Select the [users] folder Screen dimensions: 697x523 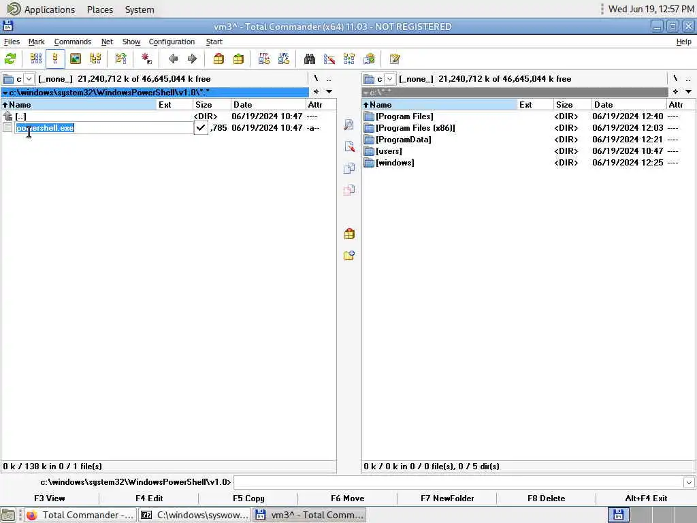tap(528, 150)
